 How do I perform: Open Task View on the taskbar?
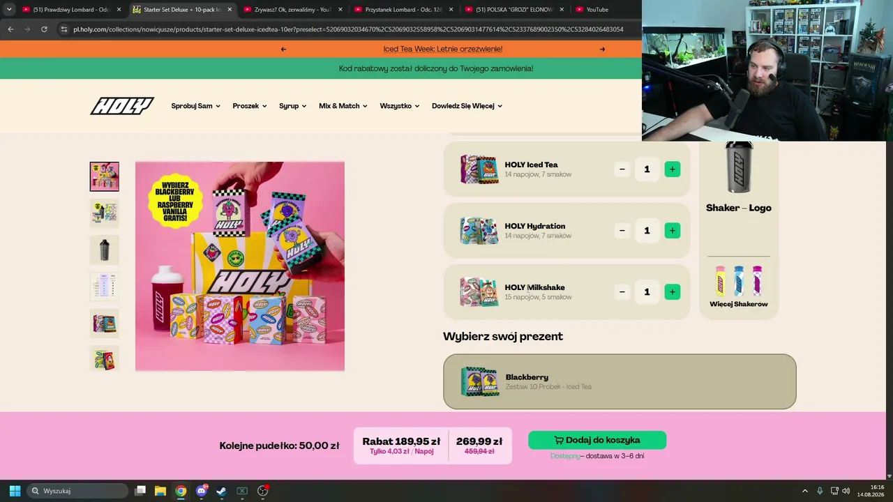[140, 491]
